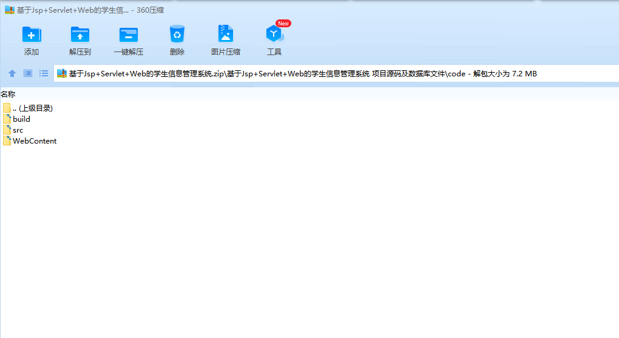Go up one level with the blue arrow

[12, 73]
